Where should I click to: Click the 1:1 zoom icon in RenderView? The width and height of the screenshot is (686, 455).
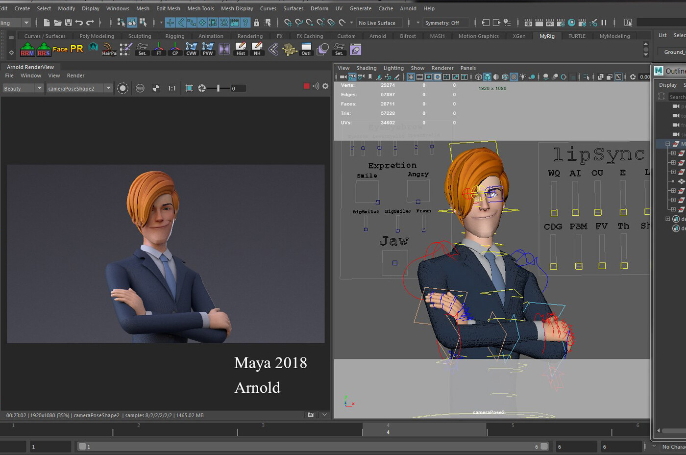point(172,88)
